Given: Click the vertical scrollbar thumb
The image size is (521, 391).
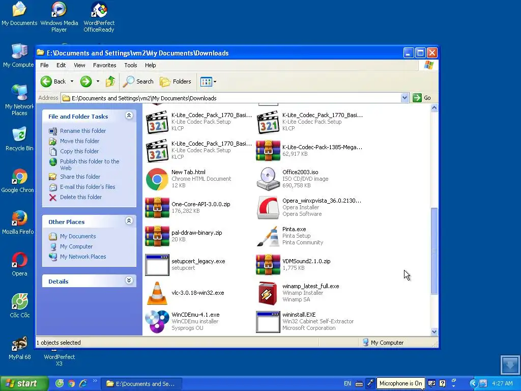Looking at the screenshot, I should coord(434,250).
